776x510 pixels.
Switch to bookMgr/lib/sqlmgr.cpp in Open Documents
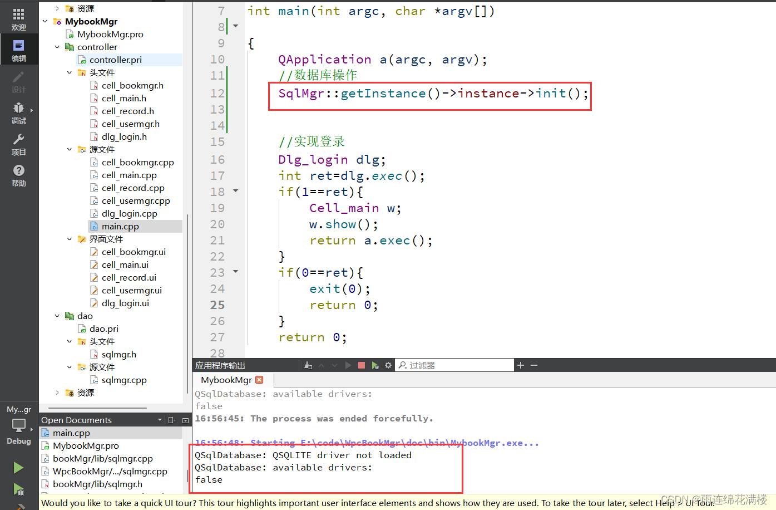click(x=102, y=458)
